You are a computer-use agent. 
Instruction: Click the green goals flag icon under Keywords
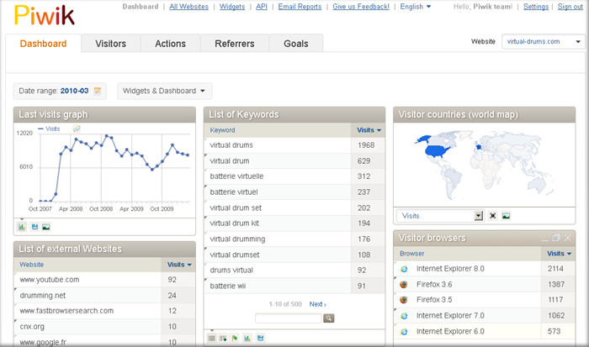tap(235, 338)
